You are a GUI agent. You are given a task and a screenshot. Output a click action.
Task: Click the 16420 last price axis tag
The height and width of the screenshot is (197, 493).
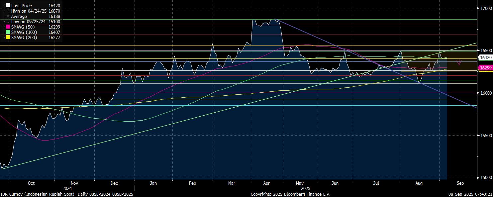click(x=485, y=57)
